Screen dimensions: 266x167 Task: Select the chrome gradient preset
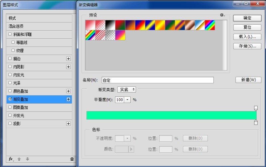point(200,25)
